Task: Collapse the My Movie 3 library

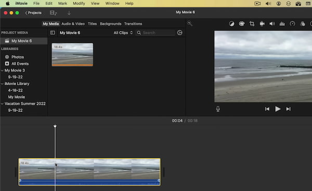Action: click(x=2, y=71)
